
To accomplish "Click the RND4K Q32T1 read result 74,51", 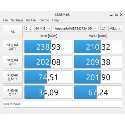I will point(48,77).
